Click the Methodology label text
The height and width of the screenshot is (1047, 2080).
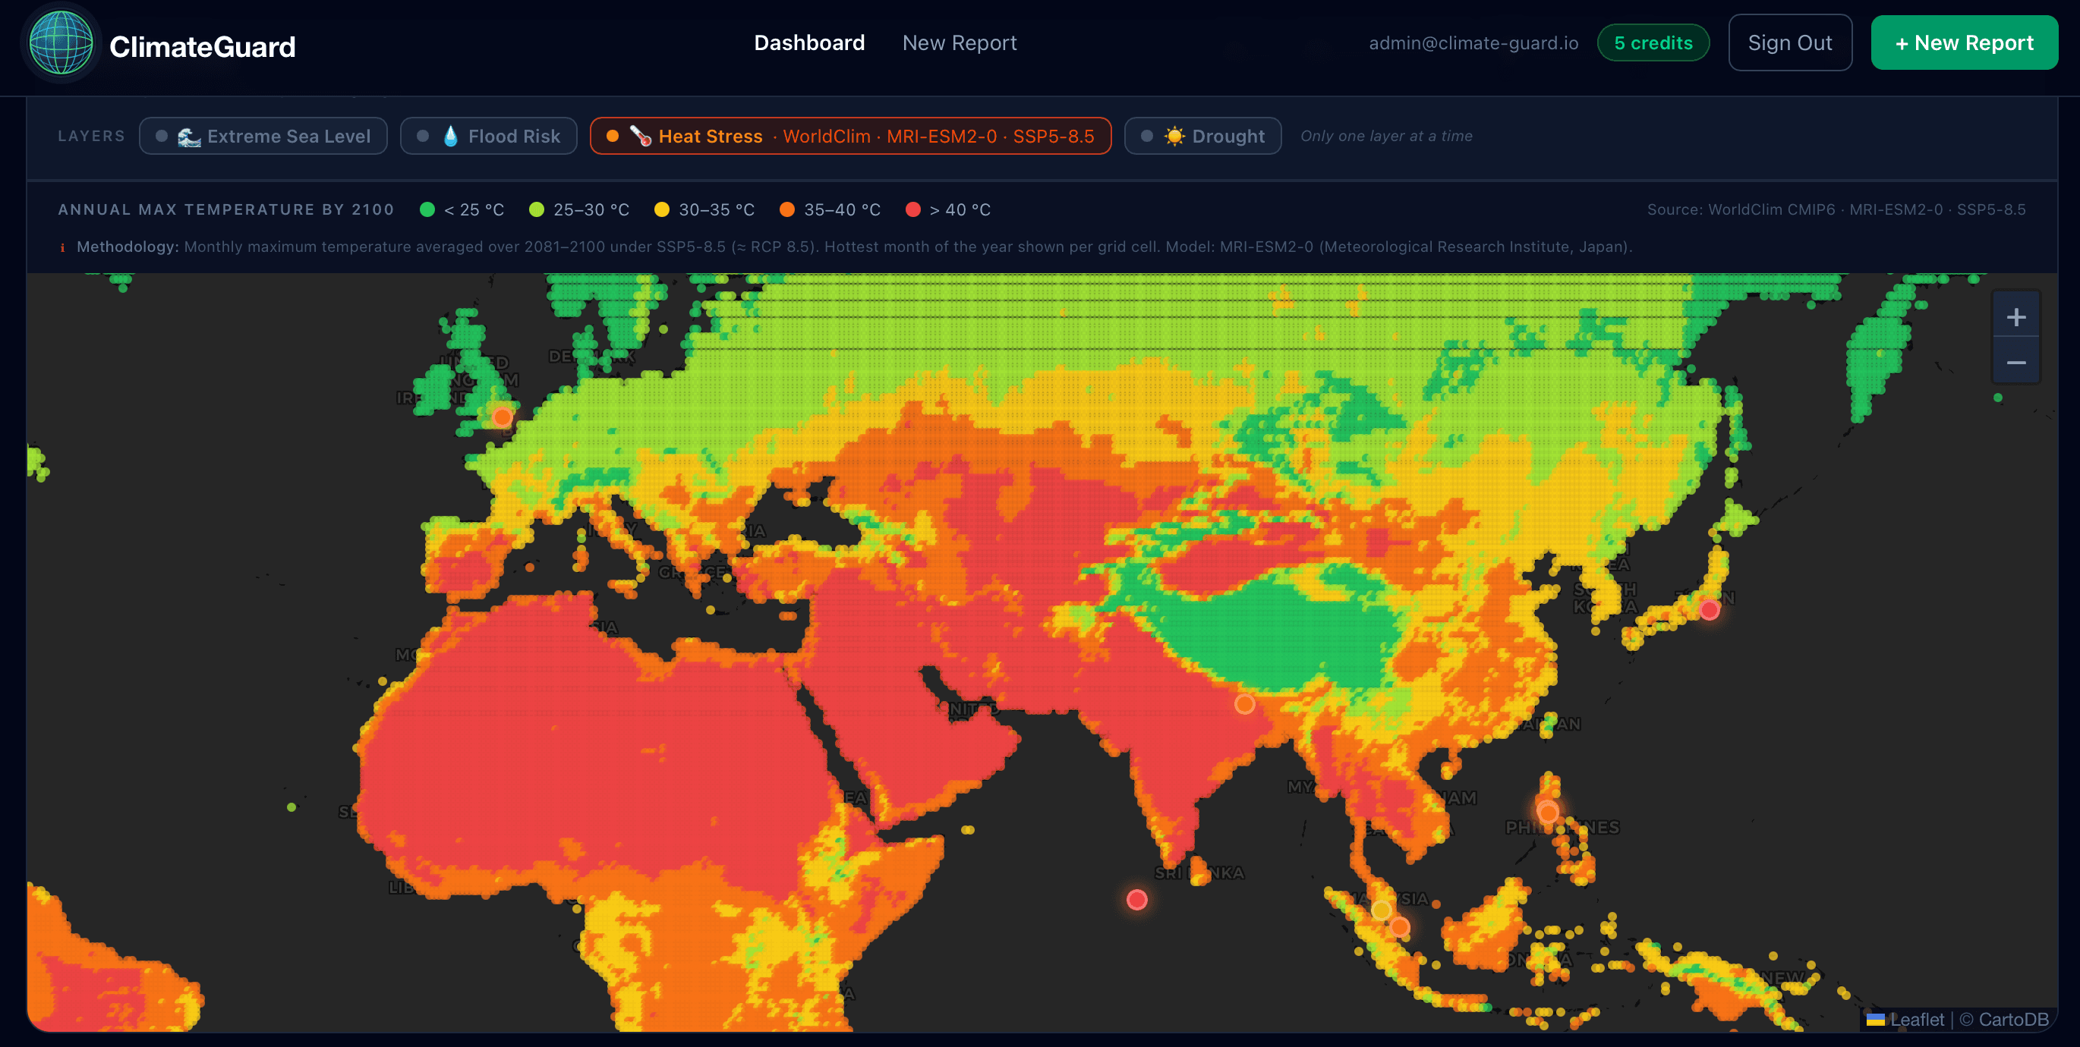(128, 247)
